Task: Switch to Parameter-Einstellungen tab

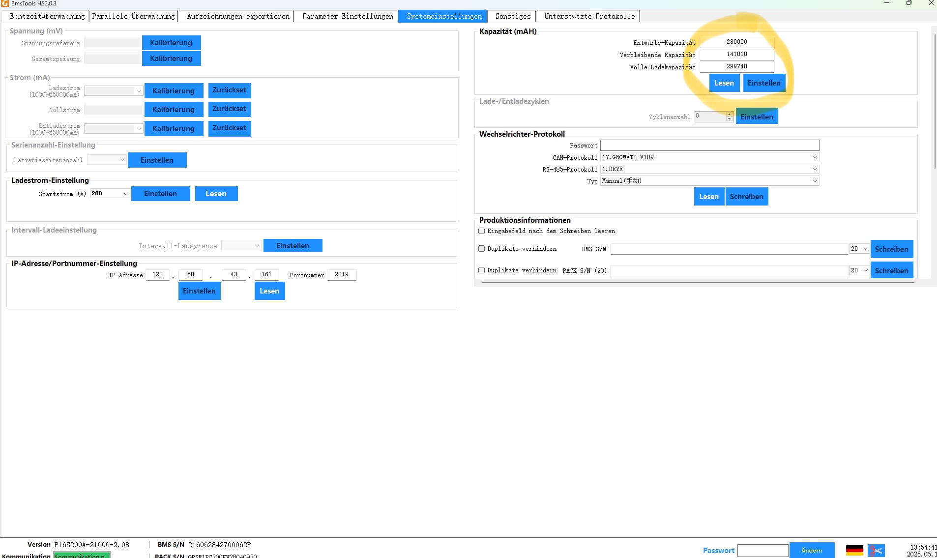Action: [x=348, y=16]
